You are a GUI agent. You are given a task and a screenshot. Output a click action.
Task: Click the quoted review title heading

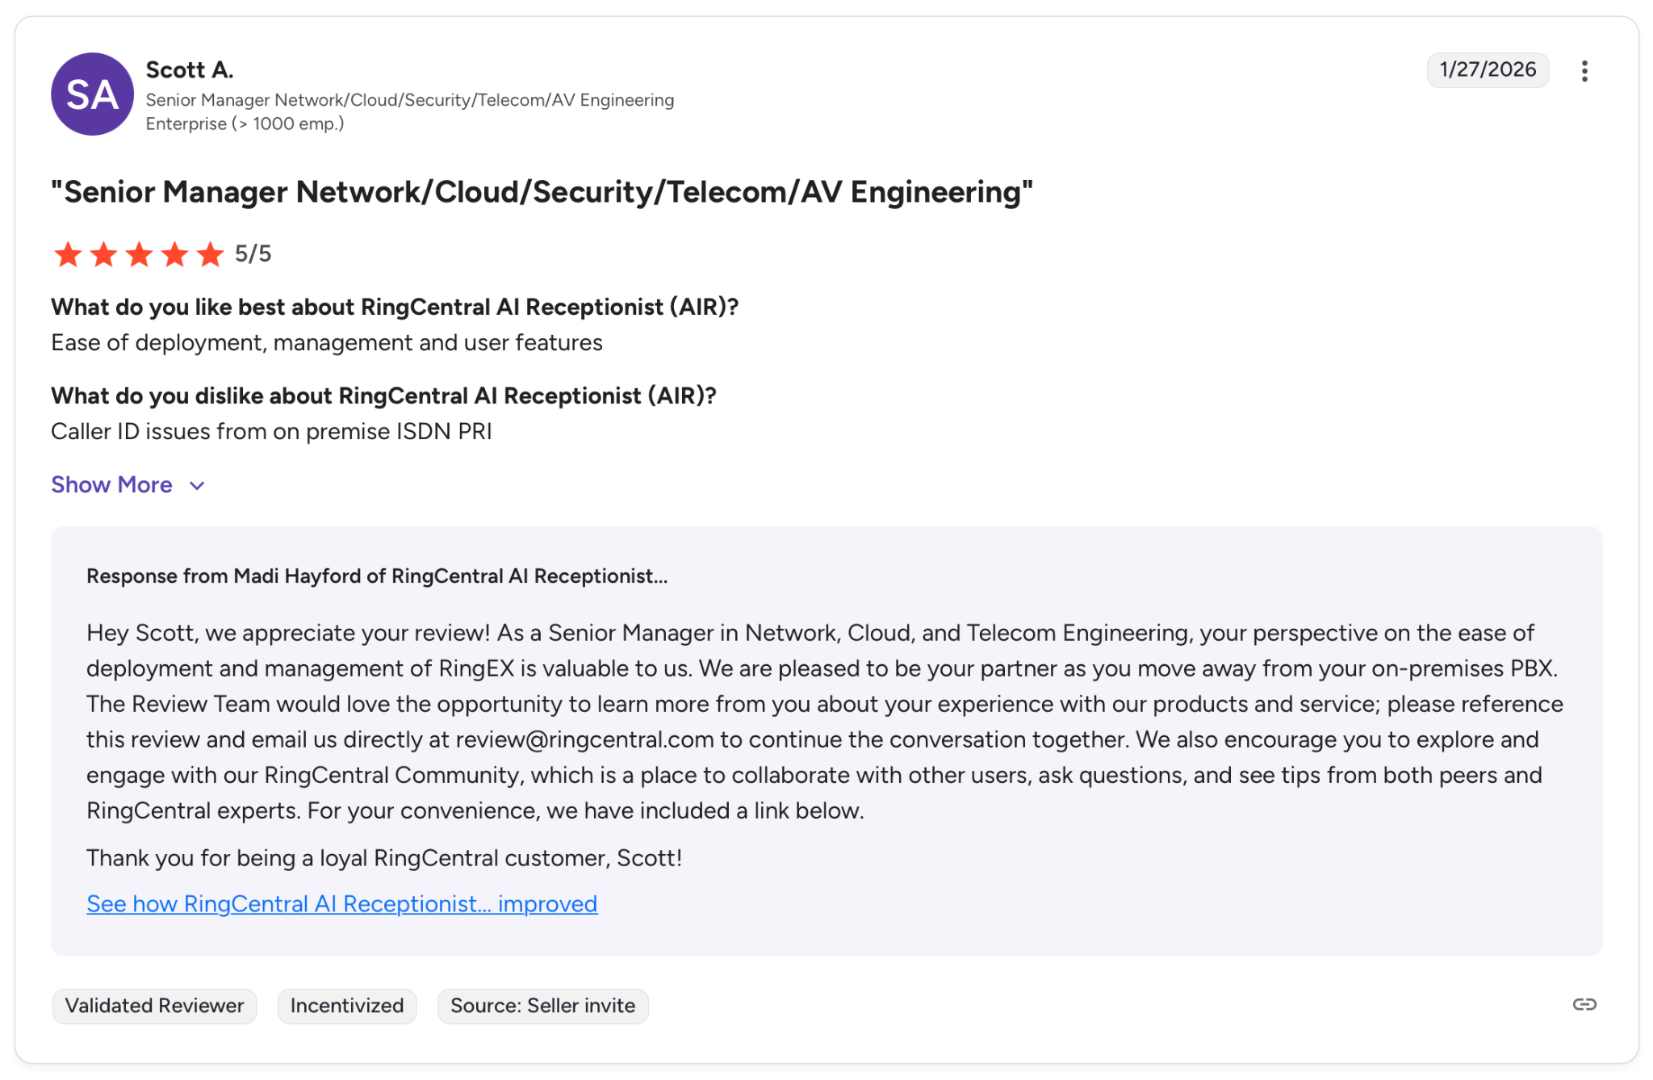(542, 192)
